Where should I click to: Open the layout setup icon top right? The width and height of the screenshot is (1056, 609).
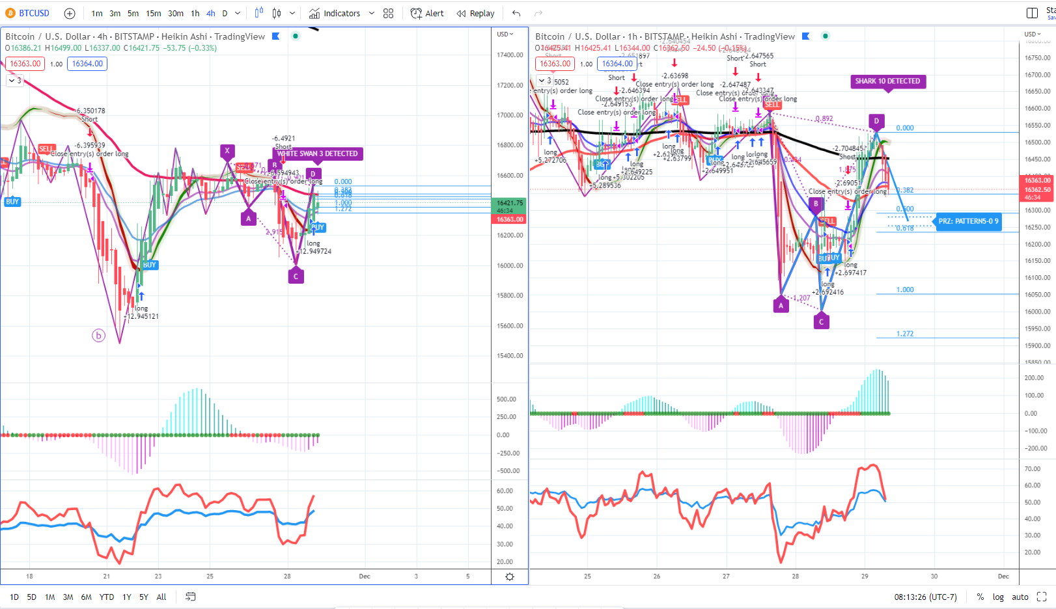tap(1032, 13)
